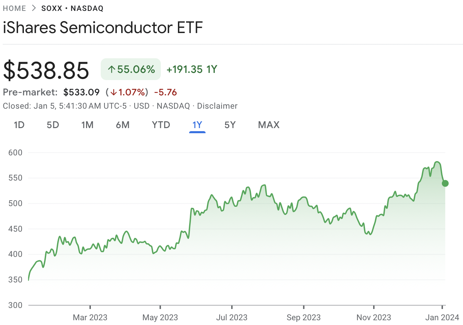Switch to the 6M time range
The image size is (463, 325).
pyautogui.click(x=123, y=125)
